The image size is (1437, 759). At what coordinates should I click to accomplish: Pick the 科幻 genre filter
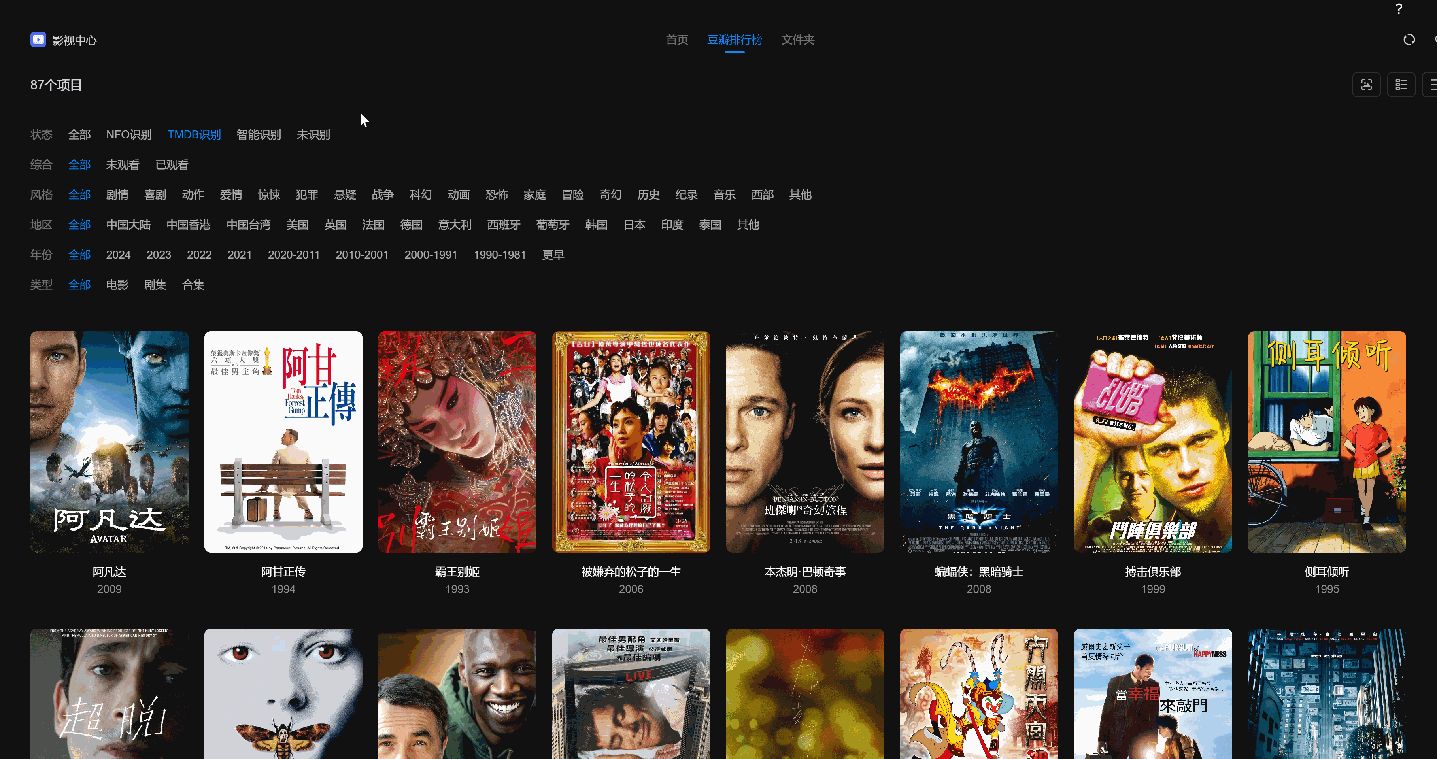[x=421, y=194]
